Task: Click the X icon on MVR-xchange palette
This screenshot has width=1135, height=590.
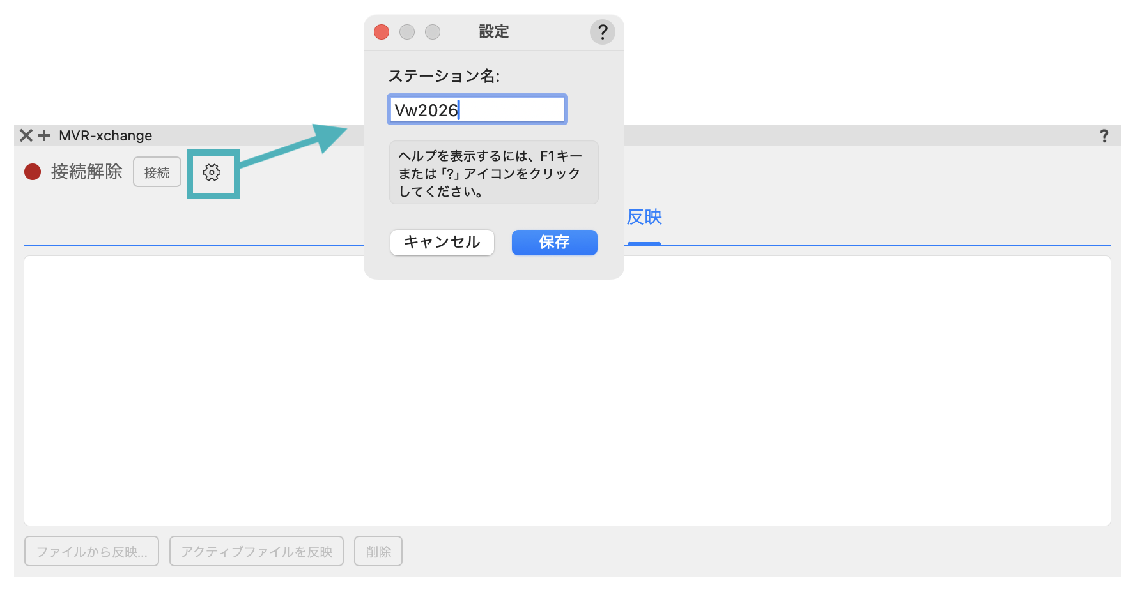Action: 26,135
